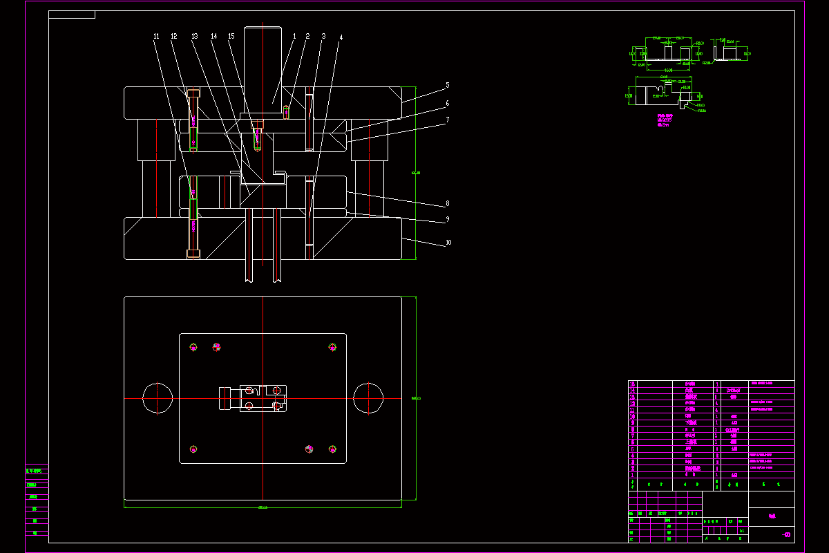Select callout number 4 above section view

pos(341,37)
